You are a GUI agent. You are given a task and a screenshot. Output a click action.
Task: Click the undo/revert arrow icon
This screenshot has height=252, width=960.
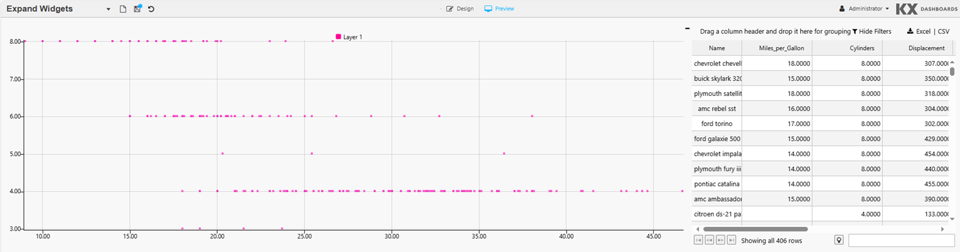pos(151,9)
